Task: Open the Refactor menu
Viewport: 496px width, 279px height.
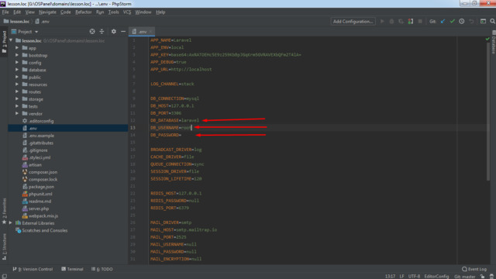Action: 83,12
